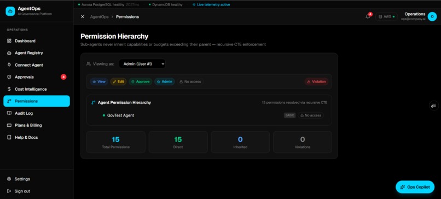This screenshot has height=199, width=441.
Task: Click the 15 Direct permissions card
Action: [x=178, y=142]
